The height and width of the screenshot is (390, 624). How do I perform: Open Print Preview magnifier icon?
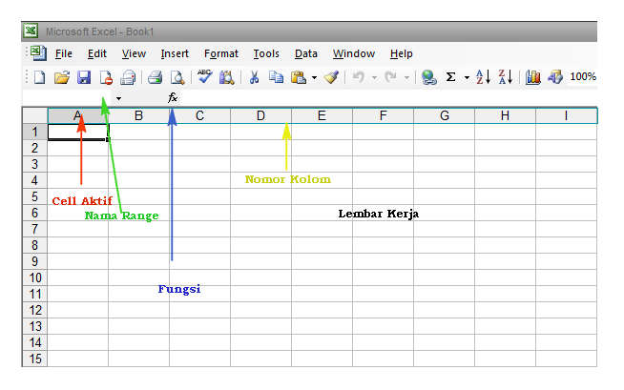(177, 77)
